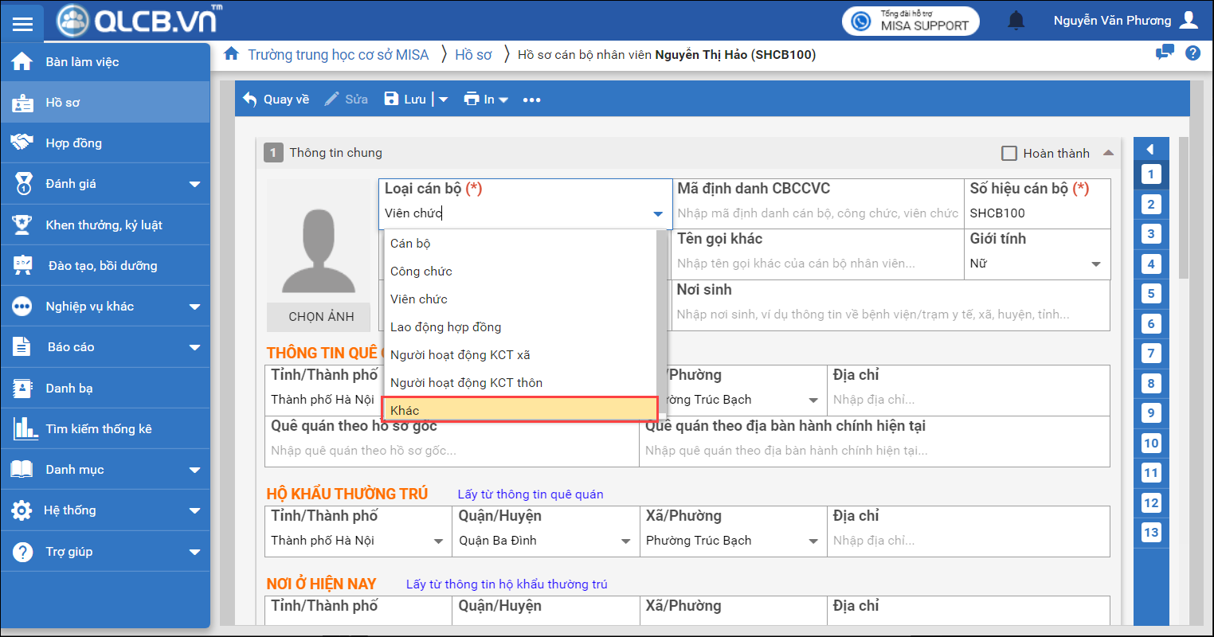
Task: Collapse the section number navigation panel
Action: 1150,149
